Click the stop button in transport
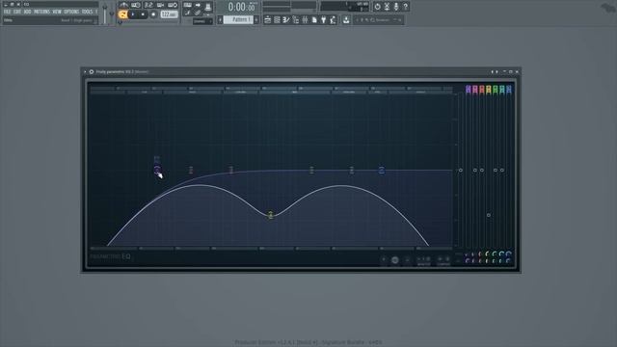This screenshot has height=347, width=617. (143, 14)
